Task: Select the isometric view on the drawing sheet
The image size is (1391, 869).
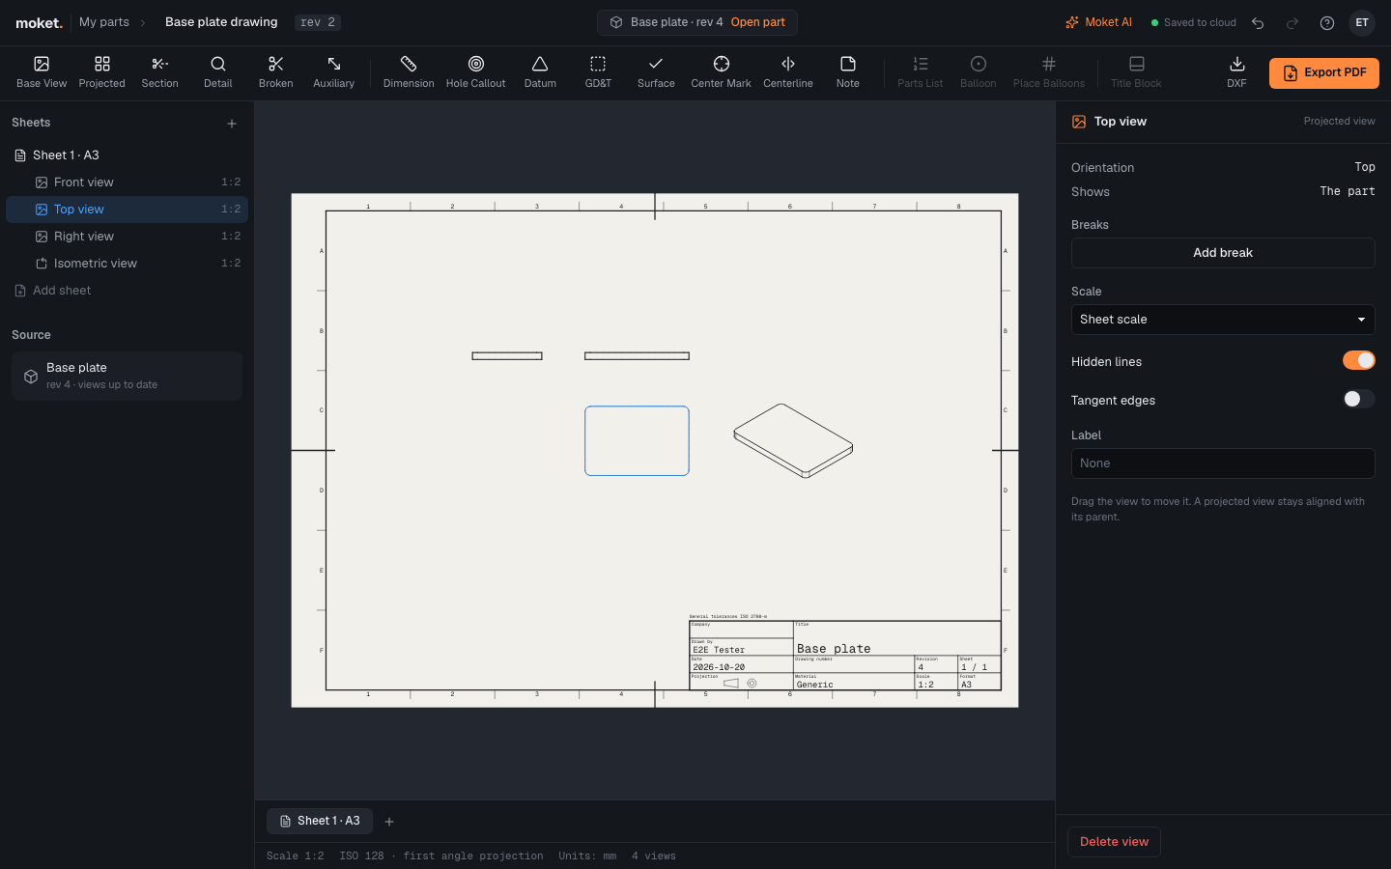Action: 793,440
